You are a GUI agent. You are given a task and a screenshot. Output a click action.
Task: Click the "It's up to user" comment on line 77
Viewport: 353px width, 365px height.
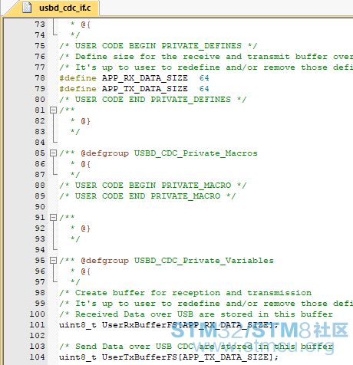pos(206,67)
